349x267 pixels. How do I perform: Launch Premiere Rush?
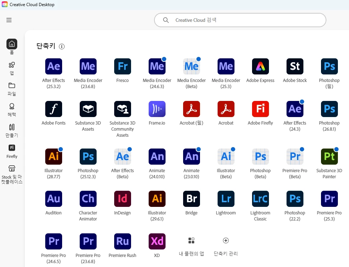(122, 241)
